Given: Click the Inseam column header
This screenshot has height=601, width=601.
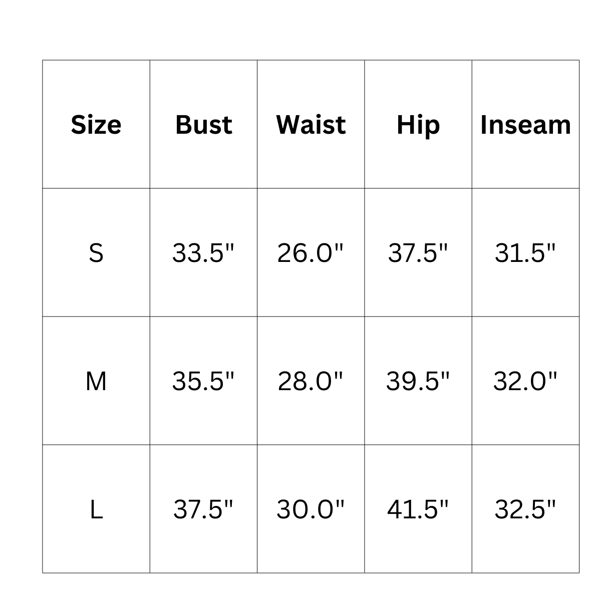Looking at the screenshot, I should coord(525,125).
